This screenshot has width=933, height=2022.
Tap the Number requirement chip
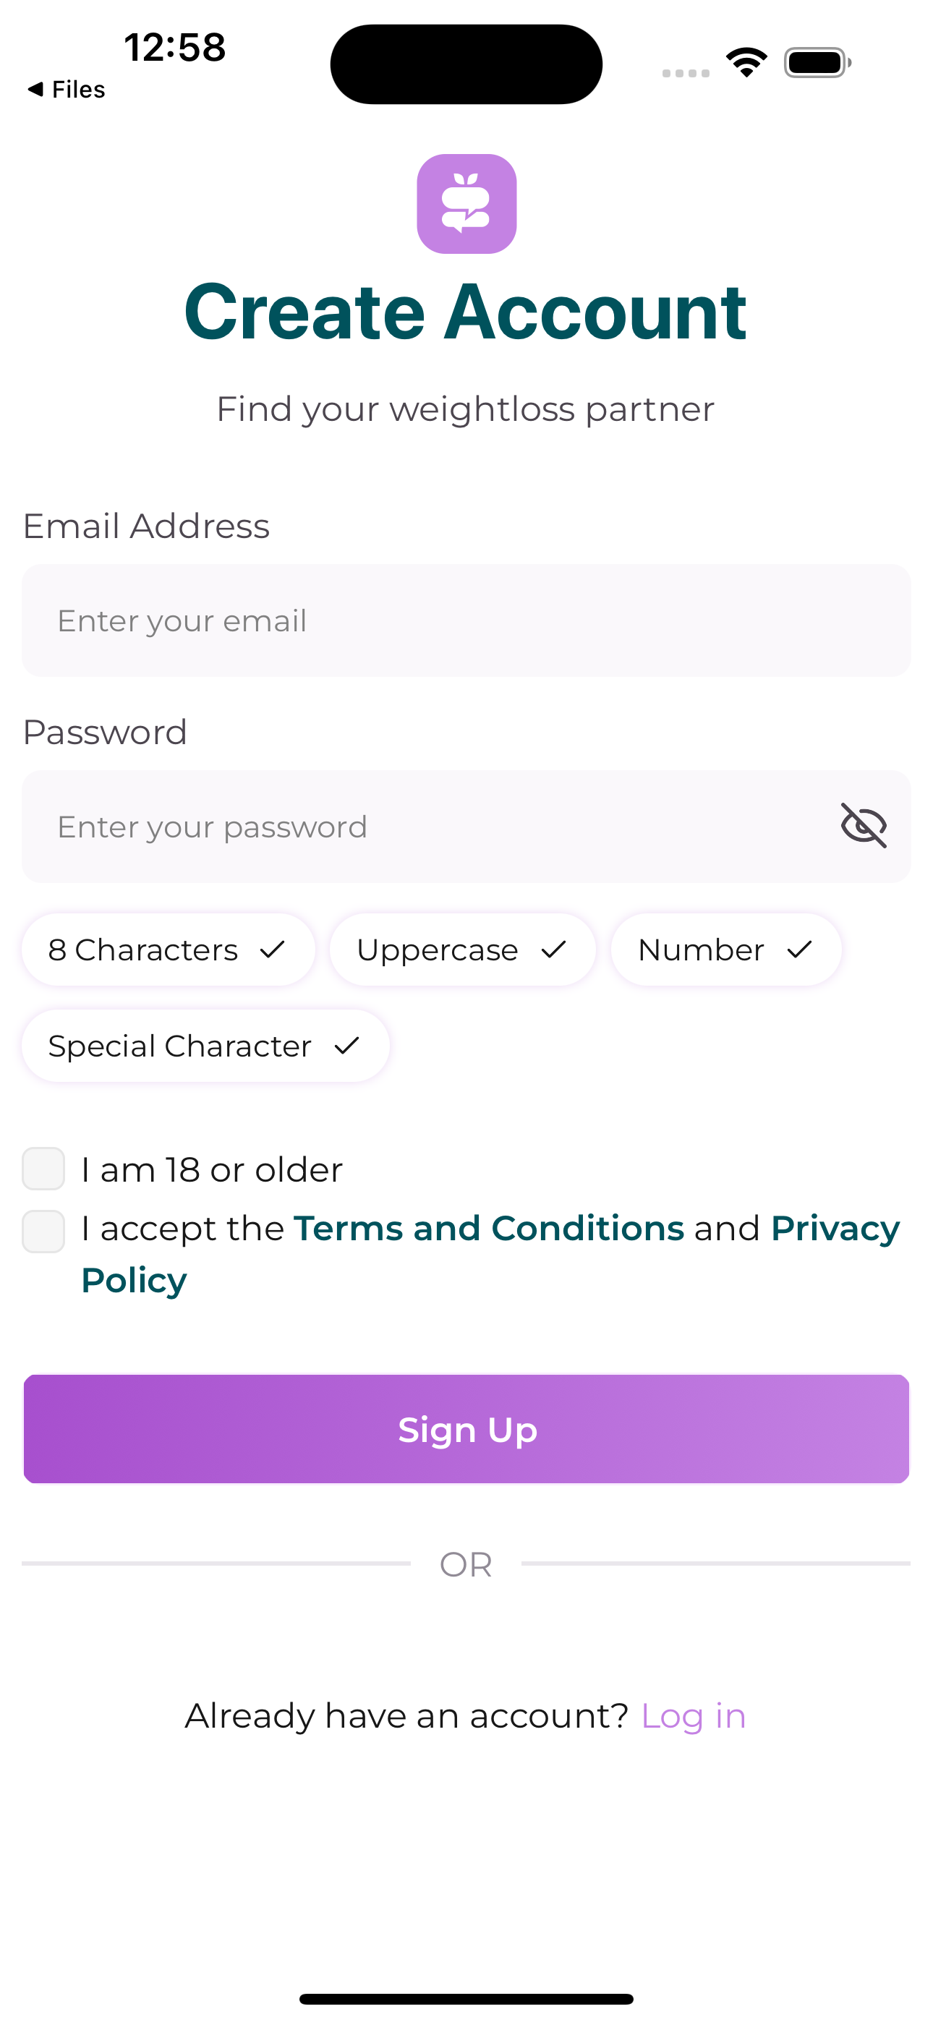pyautogui.click(x=726, y=950)
